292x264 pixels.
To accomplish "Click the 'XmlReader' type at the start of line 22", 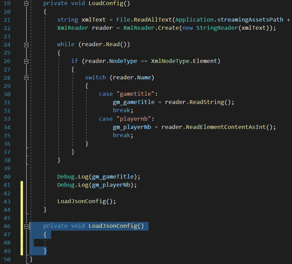I will 73,28.
